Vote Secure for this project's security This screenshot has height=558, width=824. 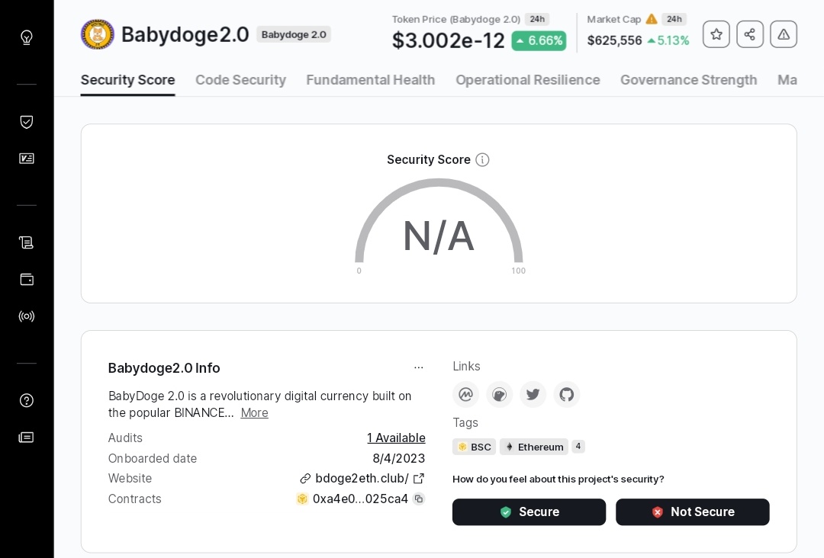click(x=529, y=511)
